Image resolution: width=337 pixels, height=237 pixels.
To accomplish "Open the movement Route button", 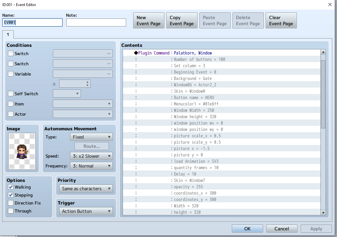I will (92, 146).
